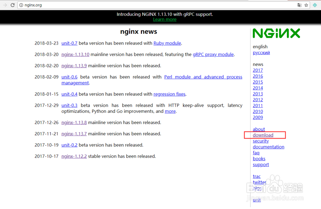Click the NGINX logo
Screen dimensions: 321x209
point(276,33)
